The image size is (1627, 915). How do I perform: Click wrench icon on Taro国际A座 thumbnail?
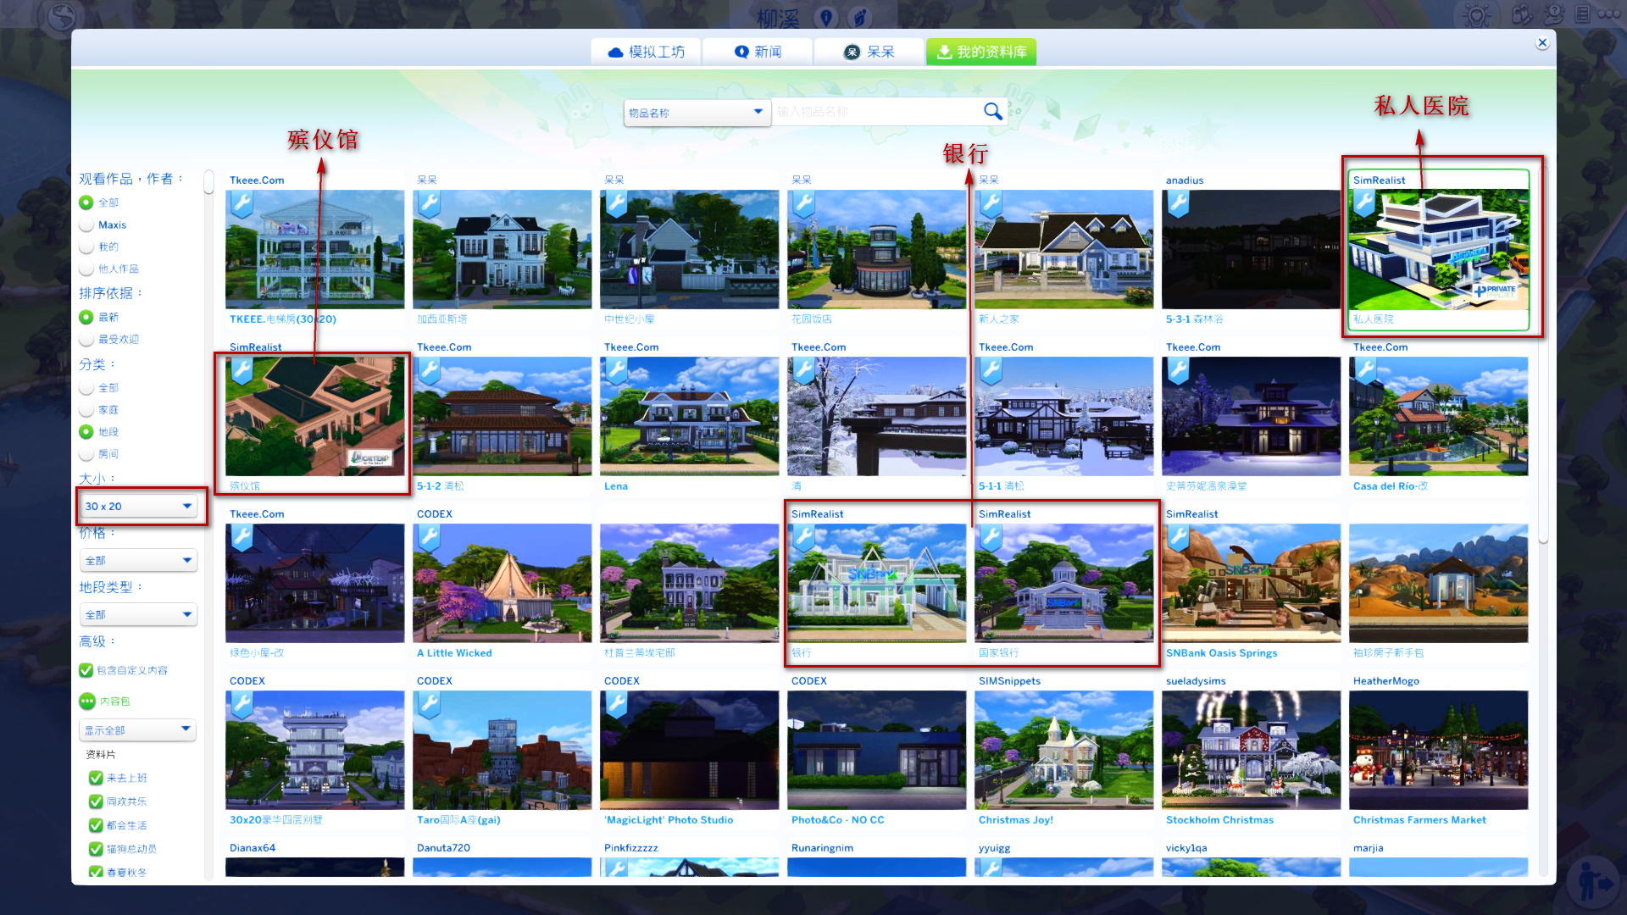(x=429, y=705)
